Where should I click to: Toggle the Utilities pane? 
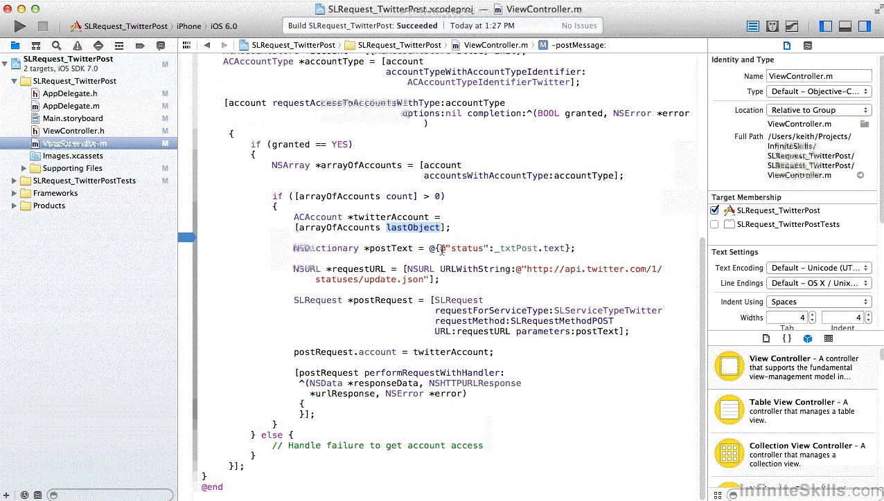pos(864,26)
